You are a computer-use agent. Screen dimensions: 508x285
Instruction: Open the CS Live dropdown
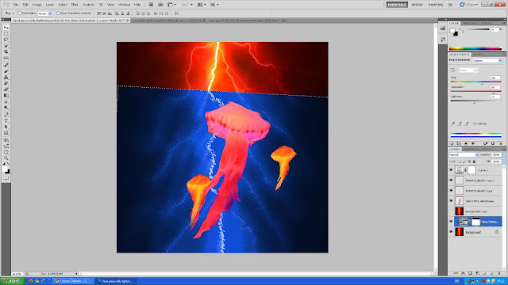(x=469, y=5)
